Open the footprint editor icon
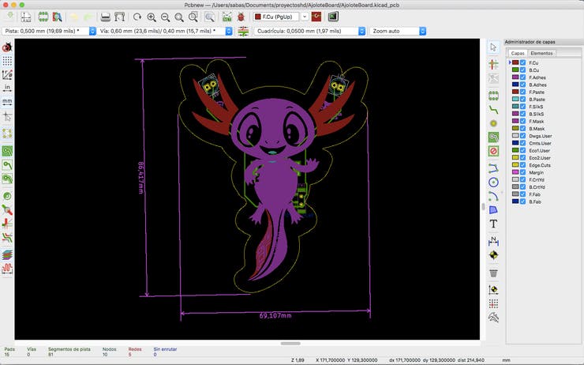The image size is (584, 365). point(43,17)
